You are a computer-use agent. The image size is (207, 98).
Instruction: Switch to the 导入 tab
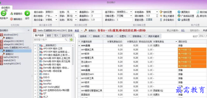56,35
